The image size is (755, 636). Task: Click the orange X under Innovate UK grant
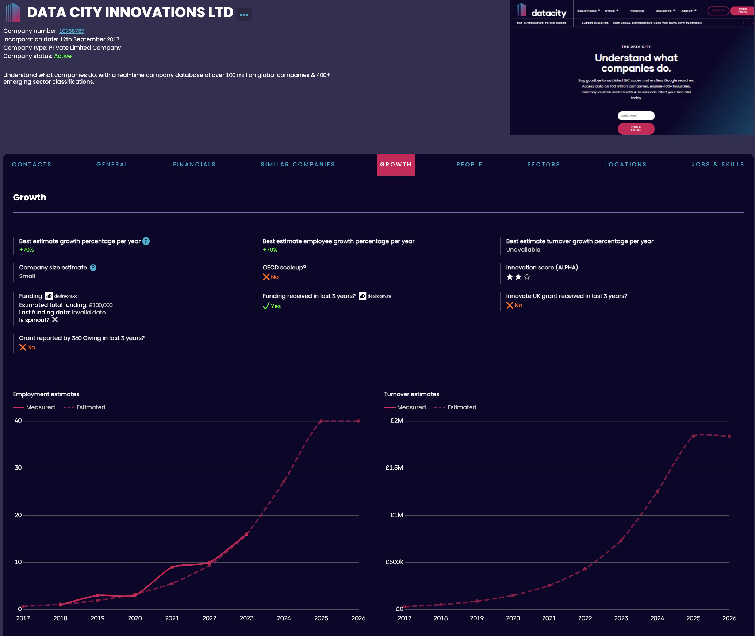(510, 306)
